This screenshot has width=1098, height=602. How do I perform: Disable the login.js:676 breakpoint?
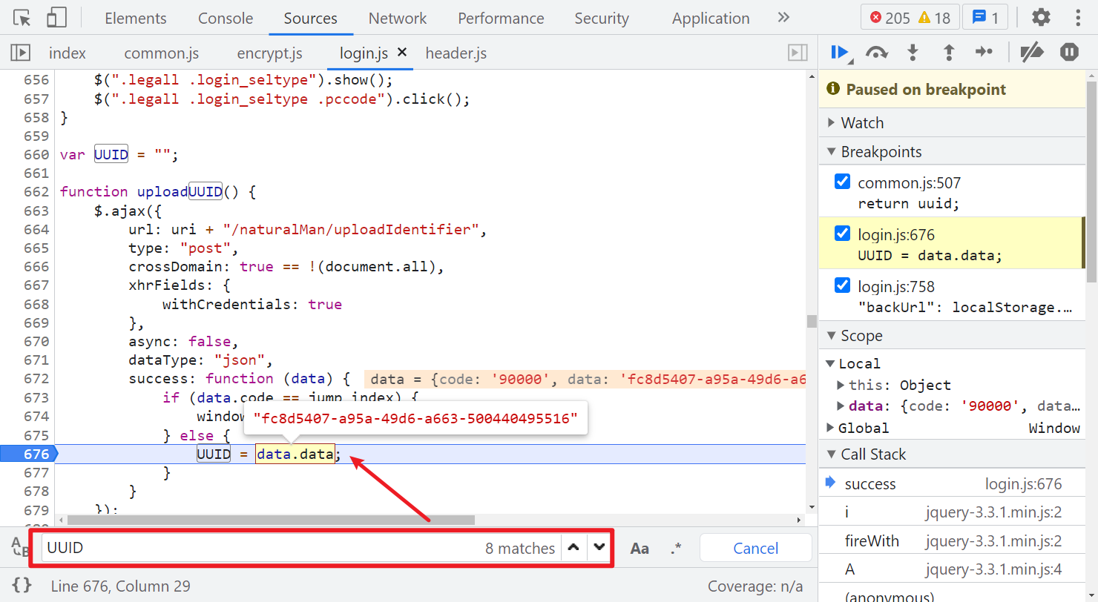tap(842, 234)
